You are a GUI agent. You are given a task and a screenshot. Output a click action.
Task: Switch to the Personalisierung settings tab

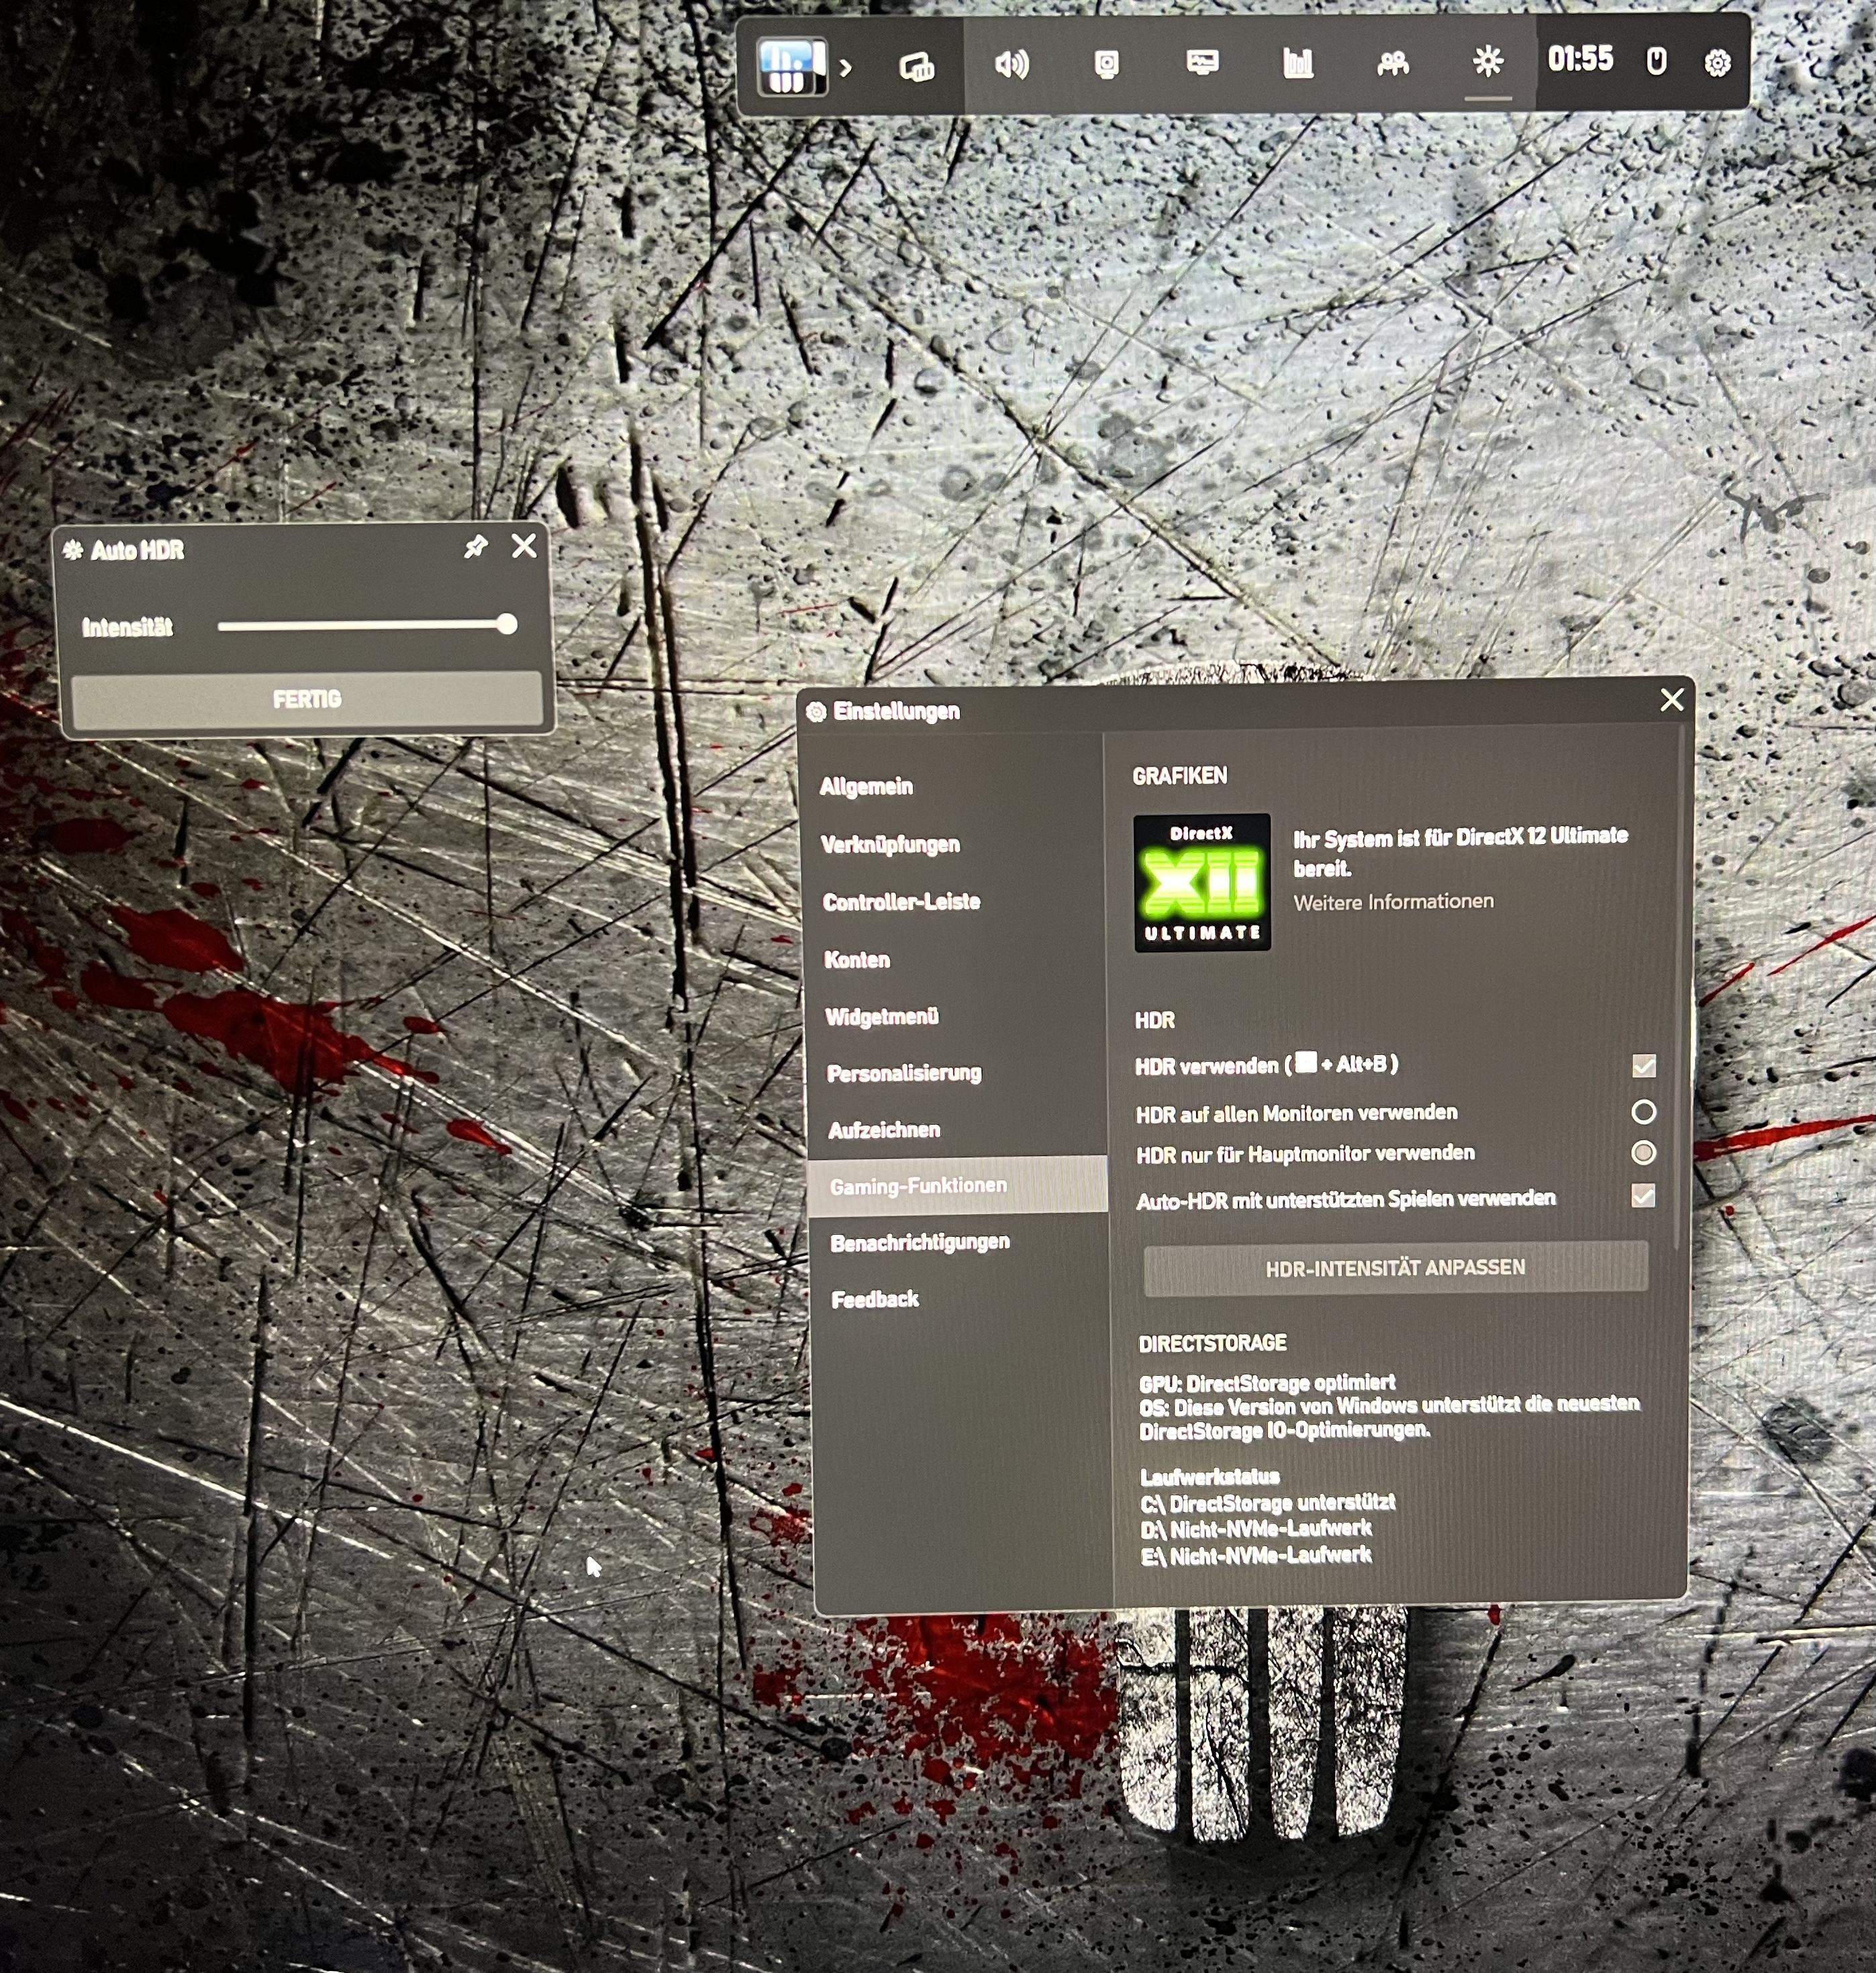click(x=904, y=1073)
